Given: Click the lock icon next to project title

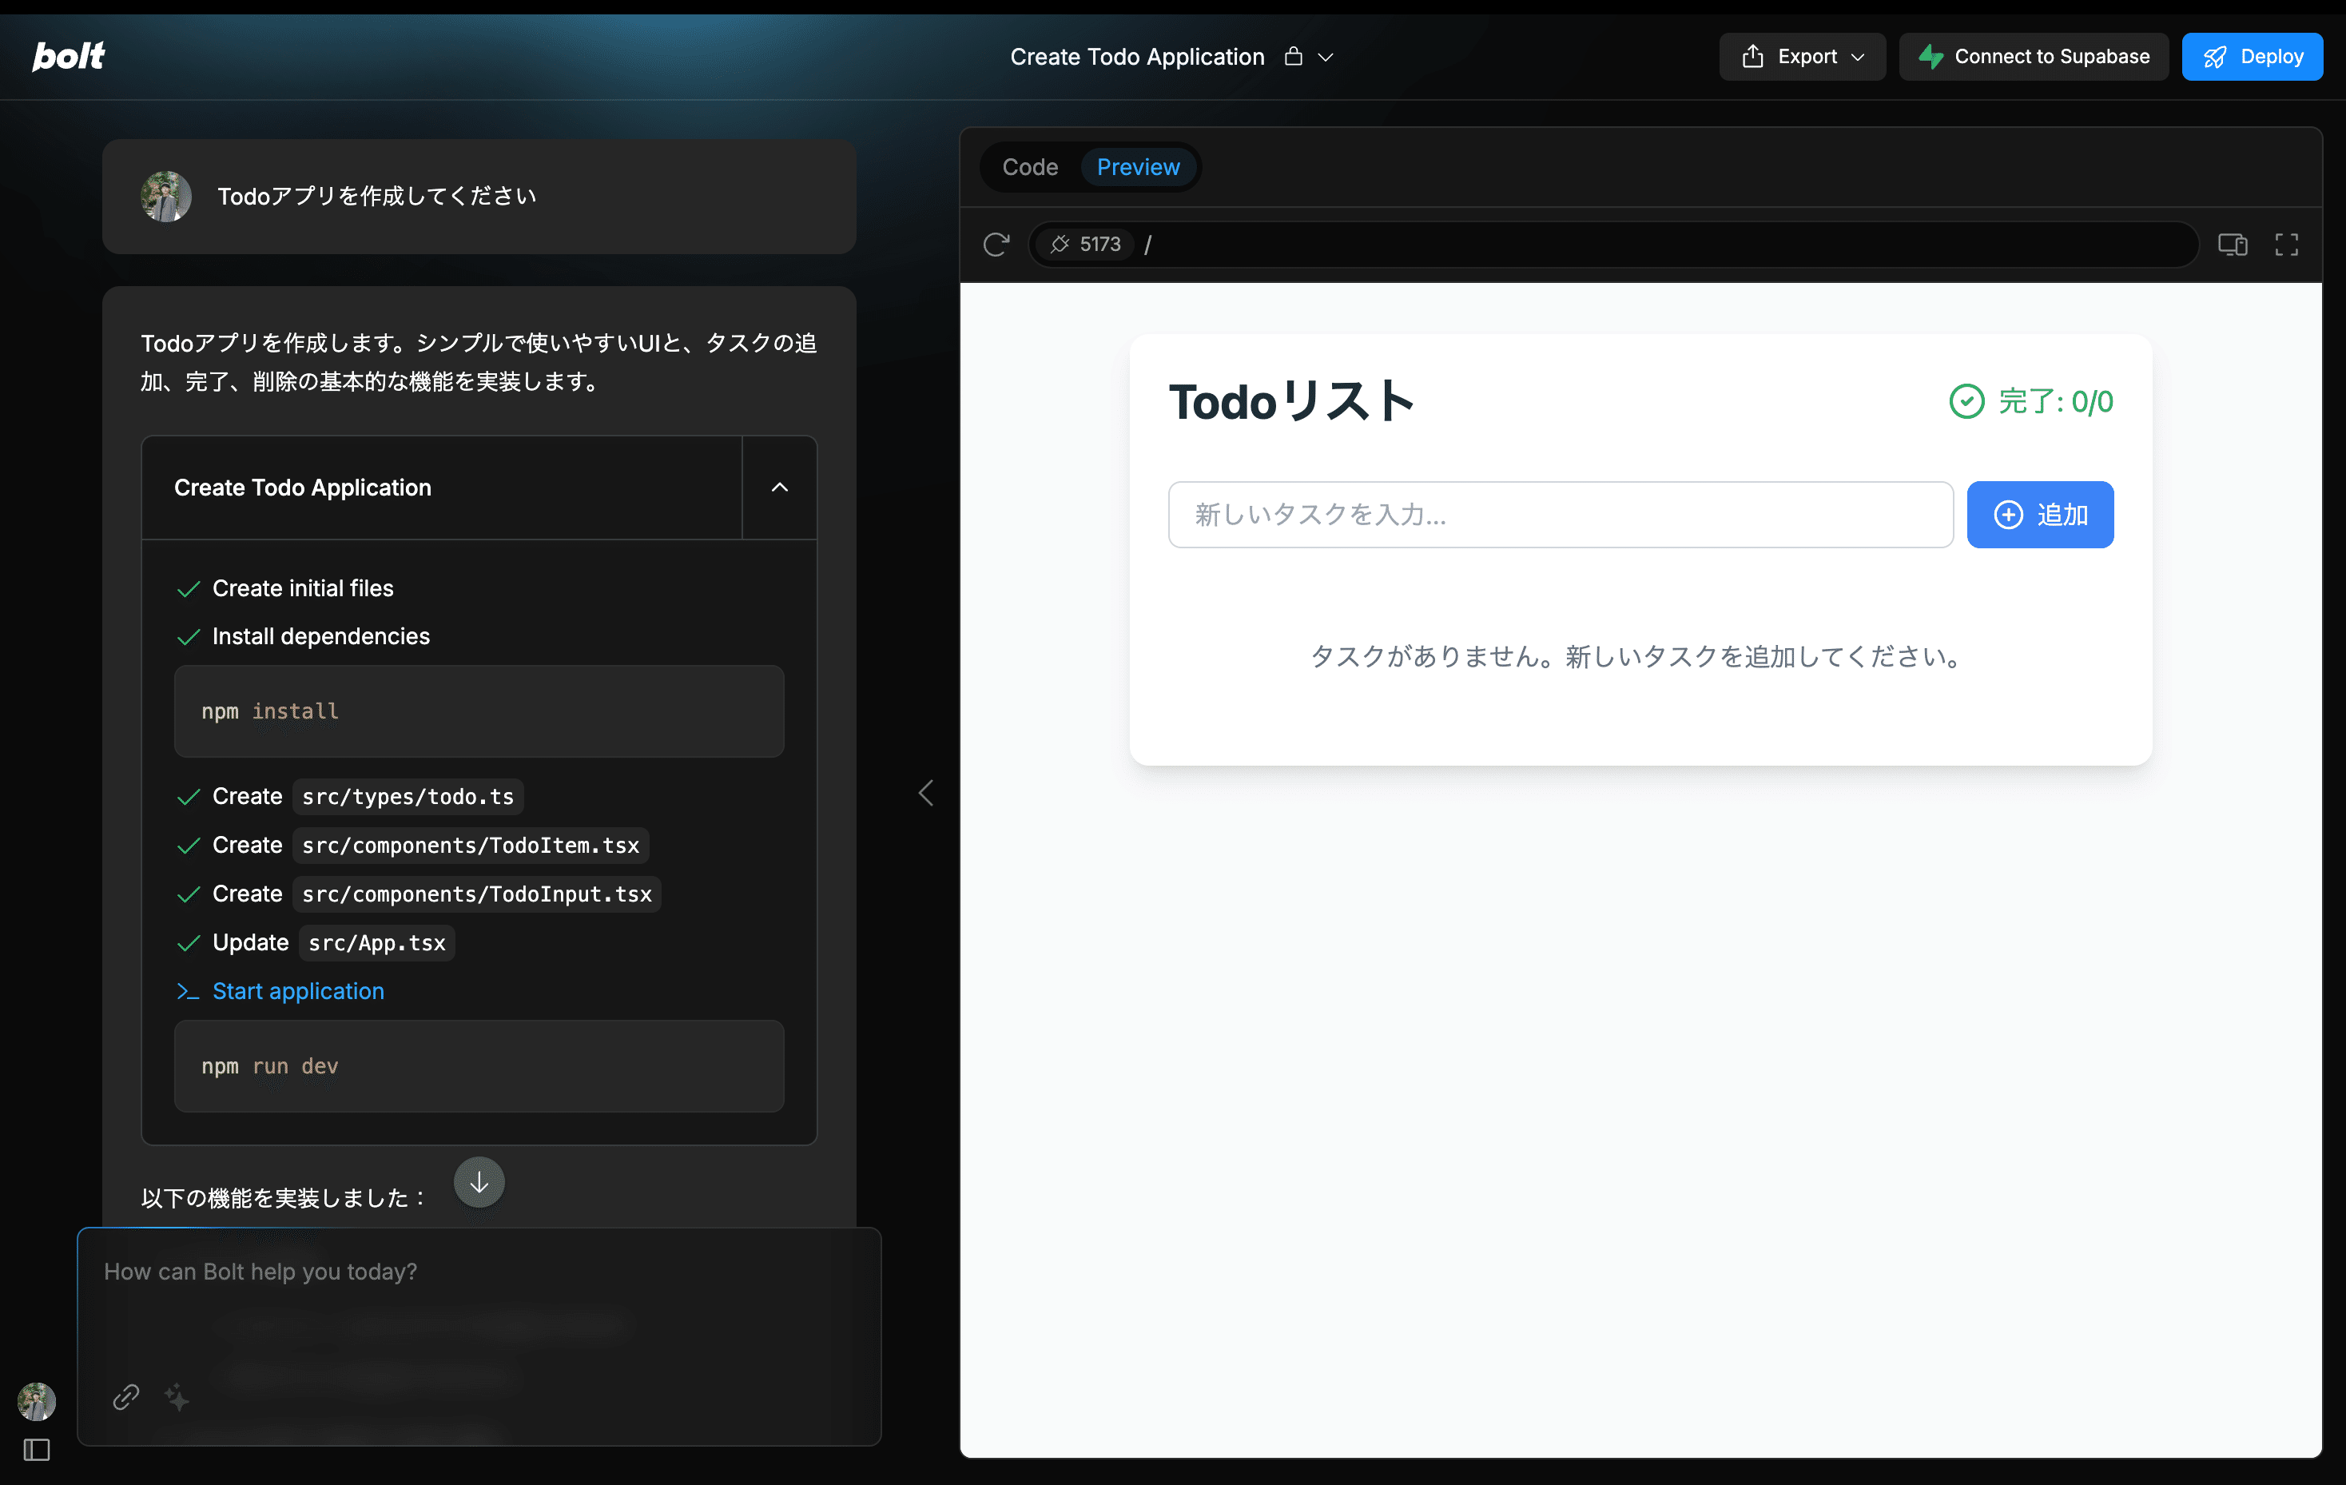Looking at the screenshot, I should click(1293, 57).
